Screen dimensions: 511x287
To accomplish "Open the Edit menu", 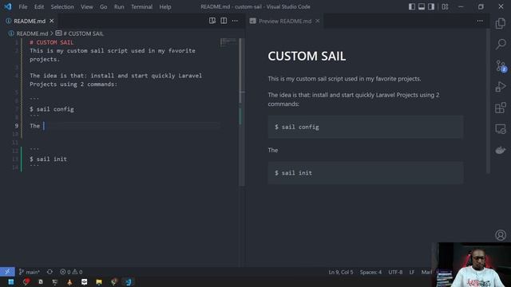I will tap(39, 7).
